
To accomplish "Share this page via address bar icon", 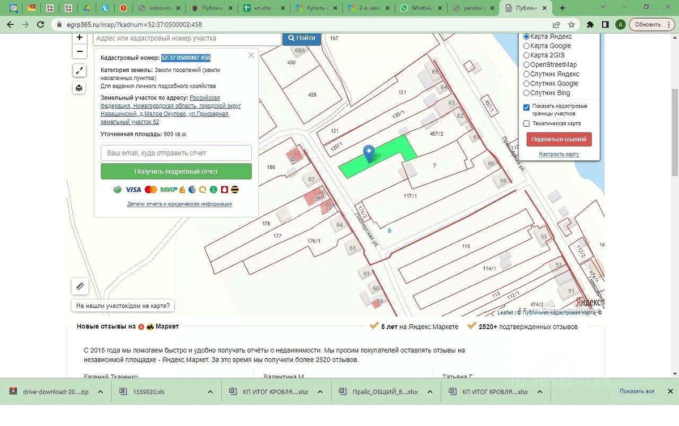I will (556, 24).
